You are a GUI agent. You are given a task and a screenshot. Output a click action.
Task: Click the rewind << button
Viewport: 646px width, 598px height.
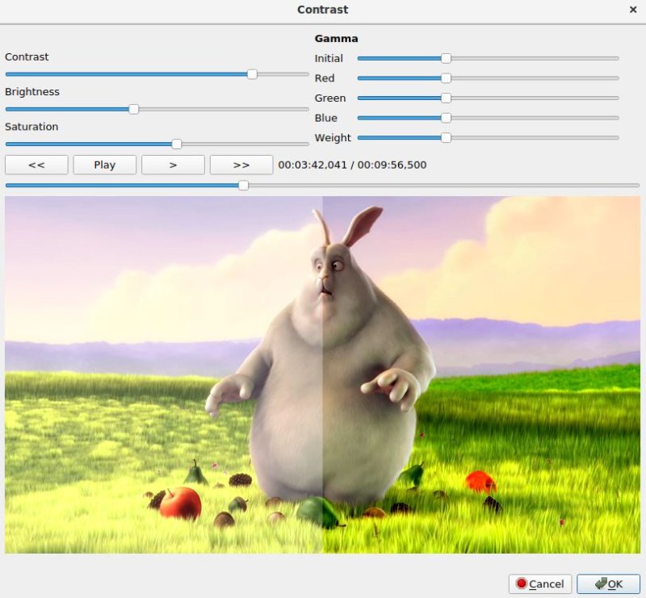click(36, 165)
